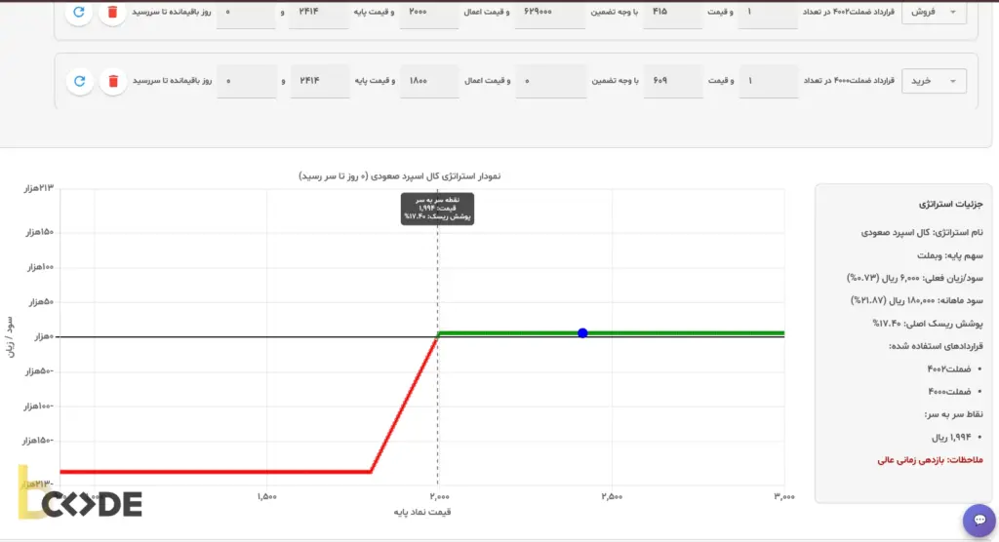Delete the فروش contract row with trash icon
Viewport: 999px width, 542px height.
pos(113,13)
